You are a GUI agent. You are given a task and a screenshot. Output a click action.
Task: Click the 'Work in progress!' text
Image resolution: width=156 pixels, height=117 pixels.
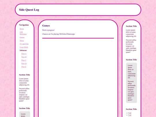(x=48, y=30)
